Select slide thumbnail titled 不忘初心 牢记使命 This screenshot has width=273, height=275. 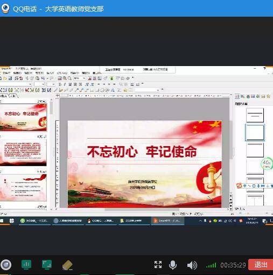click(x=23, y=117)
